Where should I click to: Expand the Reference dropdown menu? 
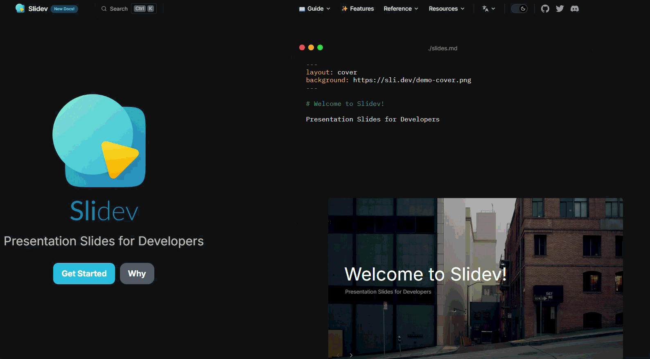401,9
